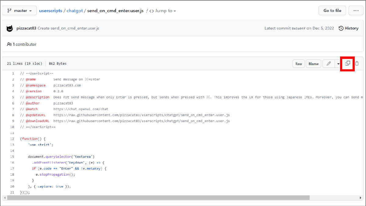Image resolution: width=366 pixels, height=206 pixels.
Task: Click the scrollbar left arrow
Action: (x=4, y=198)
